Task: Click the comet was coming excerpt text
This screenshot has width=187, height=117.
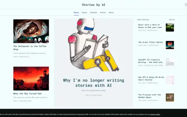Action: tap(31, 97)
